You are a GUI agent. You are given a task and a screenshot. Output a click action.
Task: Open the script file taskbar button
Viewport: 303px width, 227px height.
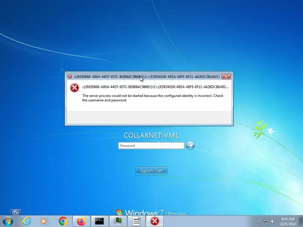pos(136,221)
